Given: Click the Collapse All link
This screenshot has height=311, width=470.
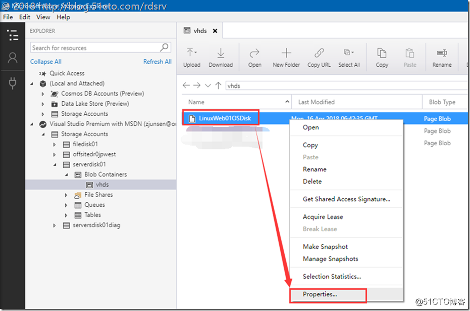Looking at the screenshot, I should [x=45, y=62].
